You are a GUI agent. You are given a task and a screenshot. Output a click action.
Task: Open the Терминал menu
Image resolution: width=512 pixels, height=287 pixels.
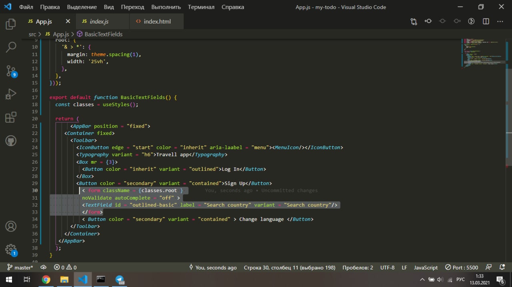[x=201, y=7]
